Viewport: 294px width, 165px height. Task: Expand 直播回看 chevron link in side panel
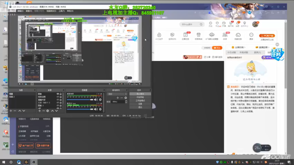pyautogui.click(x=263, y=48)
